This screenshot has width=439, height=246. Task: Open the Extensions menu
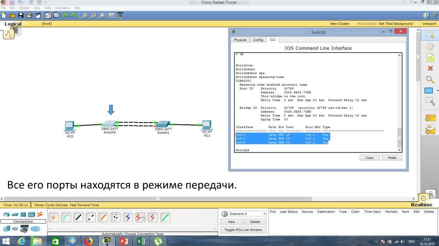pos(63,8)
